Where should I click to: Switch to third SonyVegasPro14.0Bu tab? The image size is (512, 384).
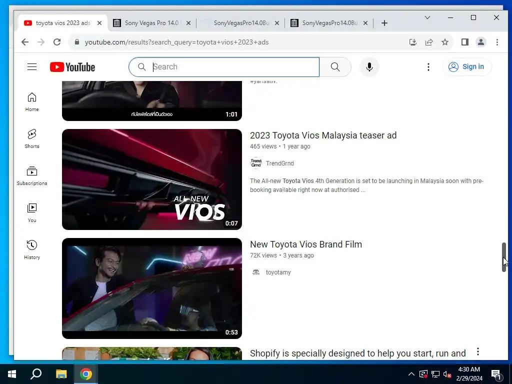[241, 23]
